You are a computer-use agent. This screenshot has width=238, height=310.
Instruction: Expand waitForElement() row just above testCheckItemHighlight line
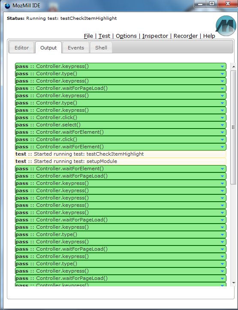click(222, 147)
